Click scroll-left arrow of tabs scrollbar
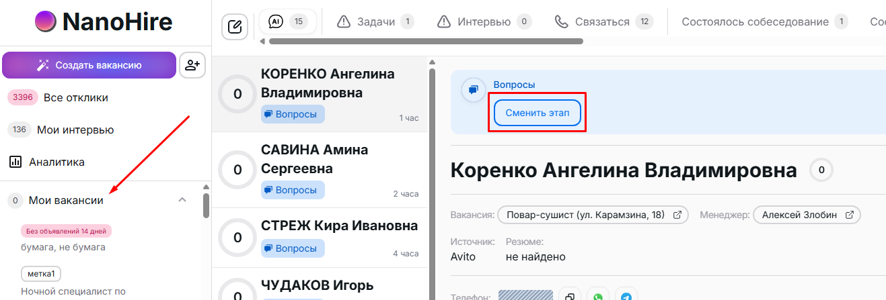Screen dimensions: 886x300 pos(263,41)
